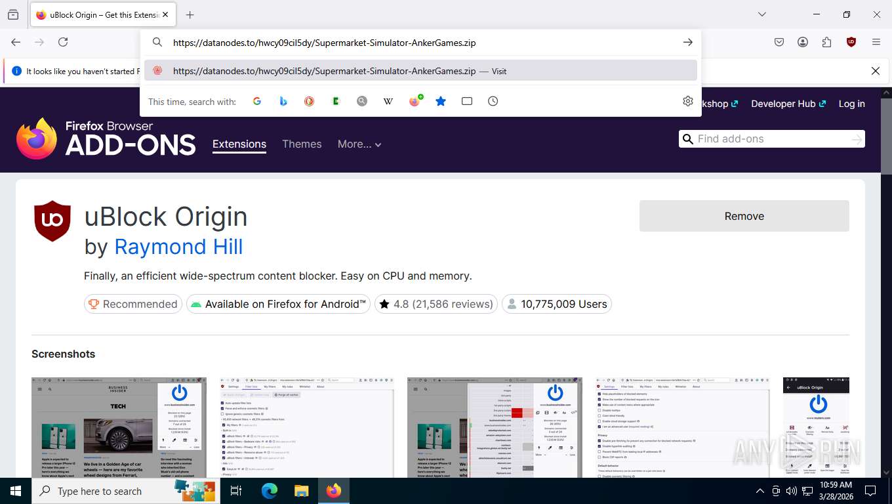This screenshot has height=504, width=892.
Task: Open Pocket save button in toolbar
Action: (779, 42)
